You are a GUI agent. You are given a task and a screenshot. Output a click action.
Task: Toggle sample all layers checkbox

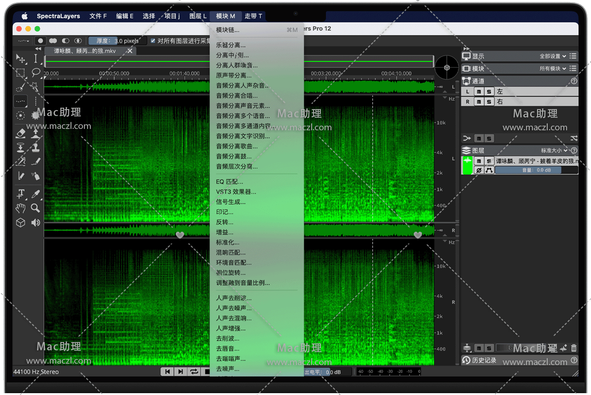pos(153,41)
